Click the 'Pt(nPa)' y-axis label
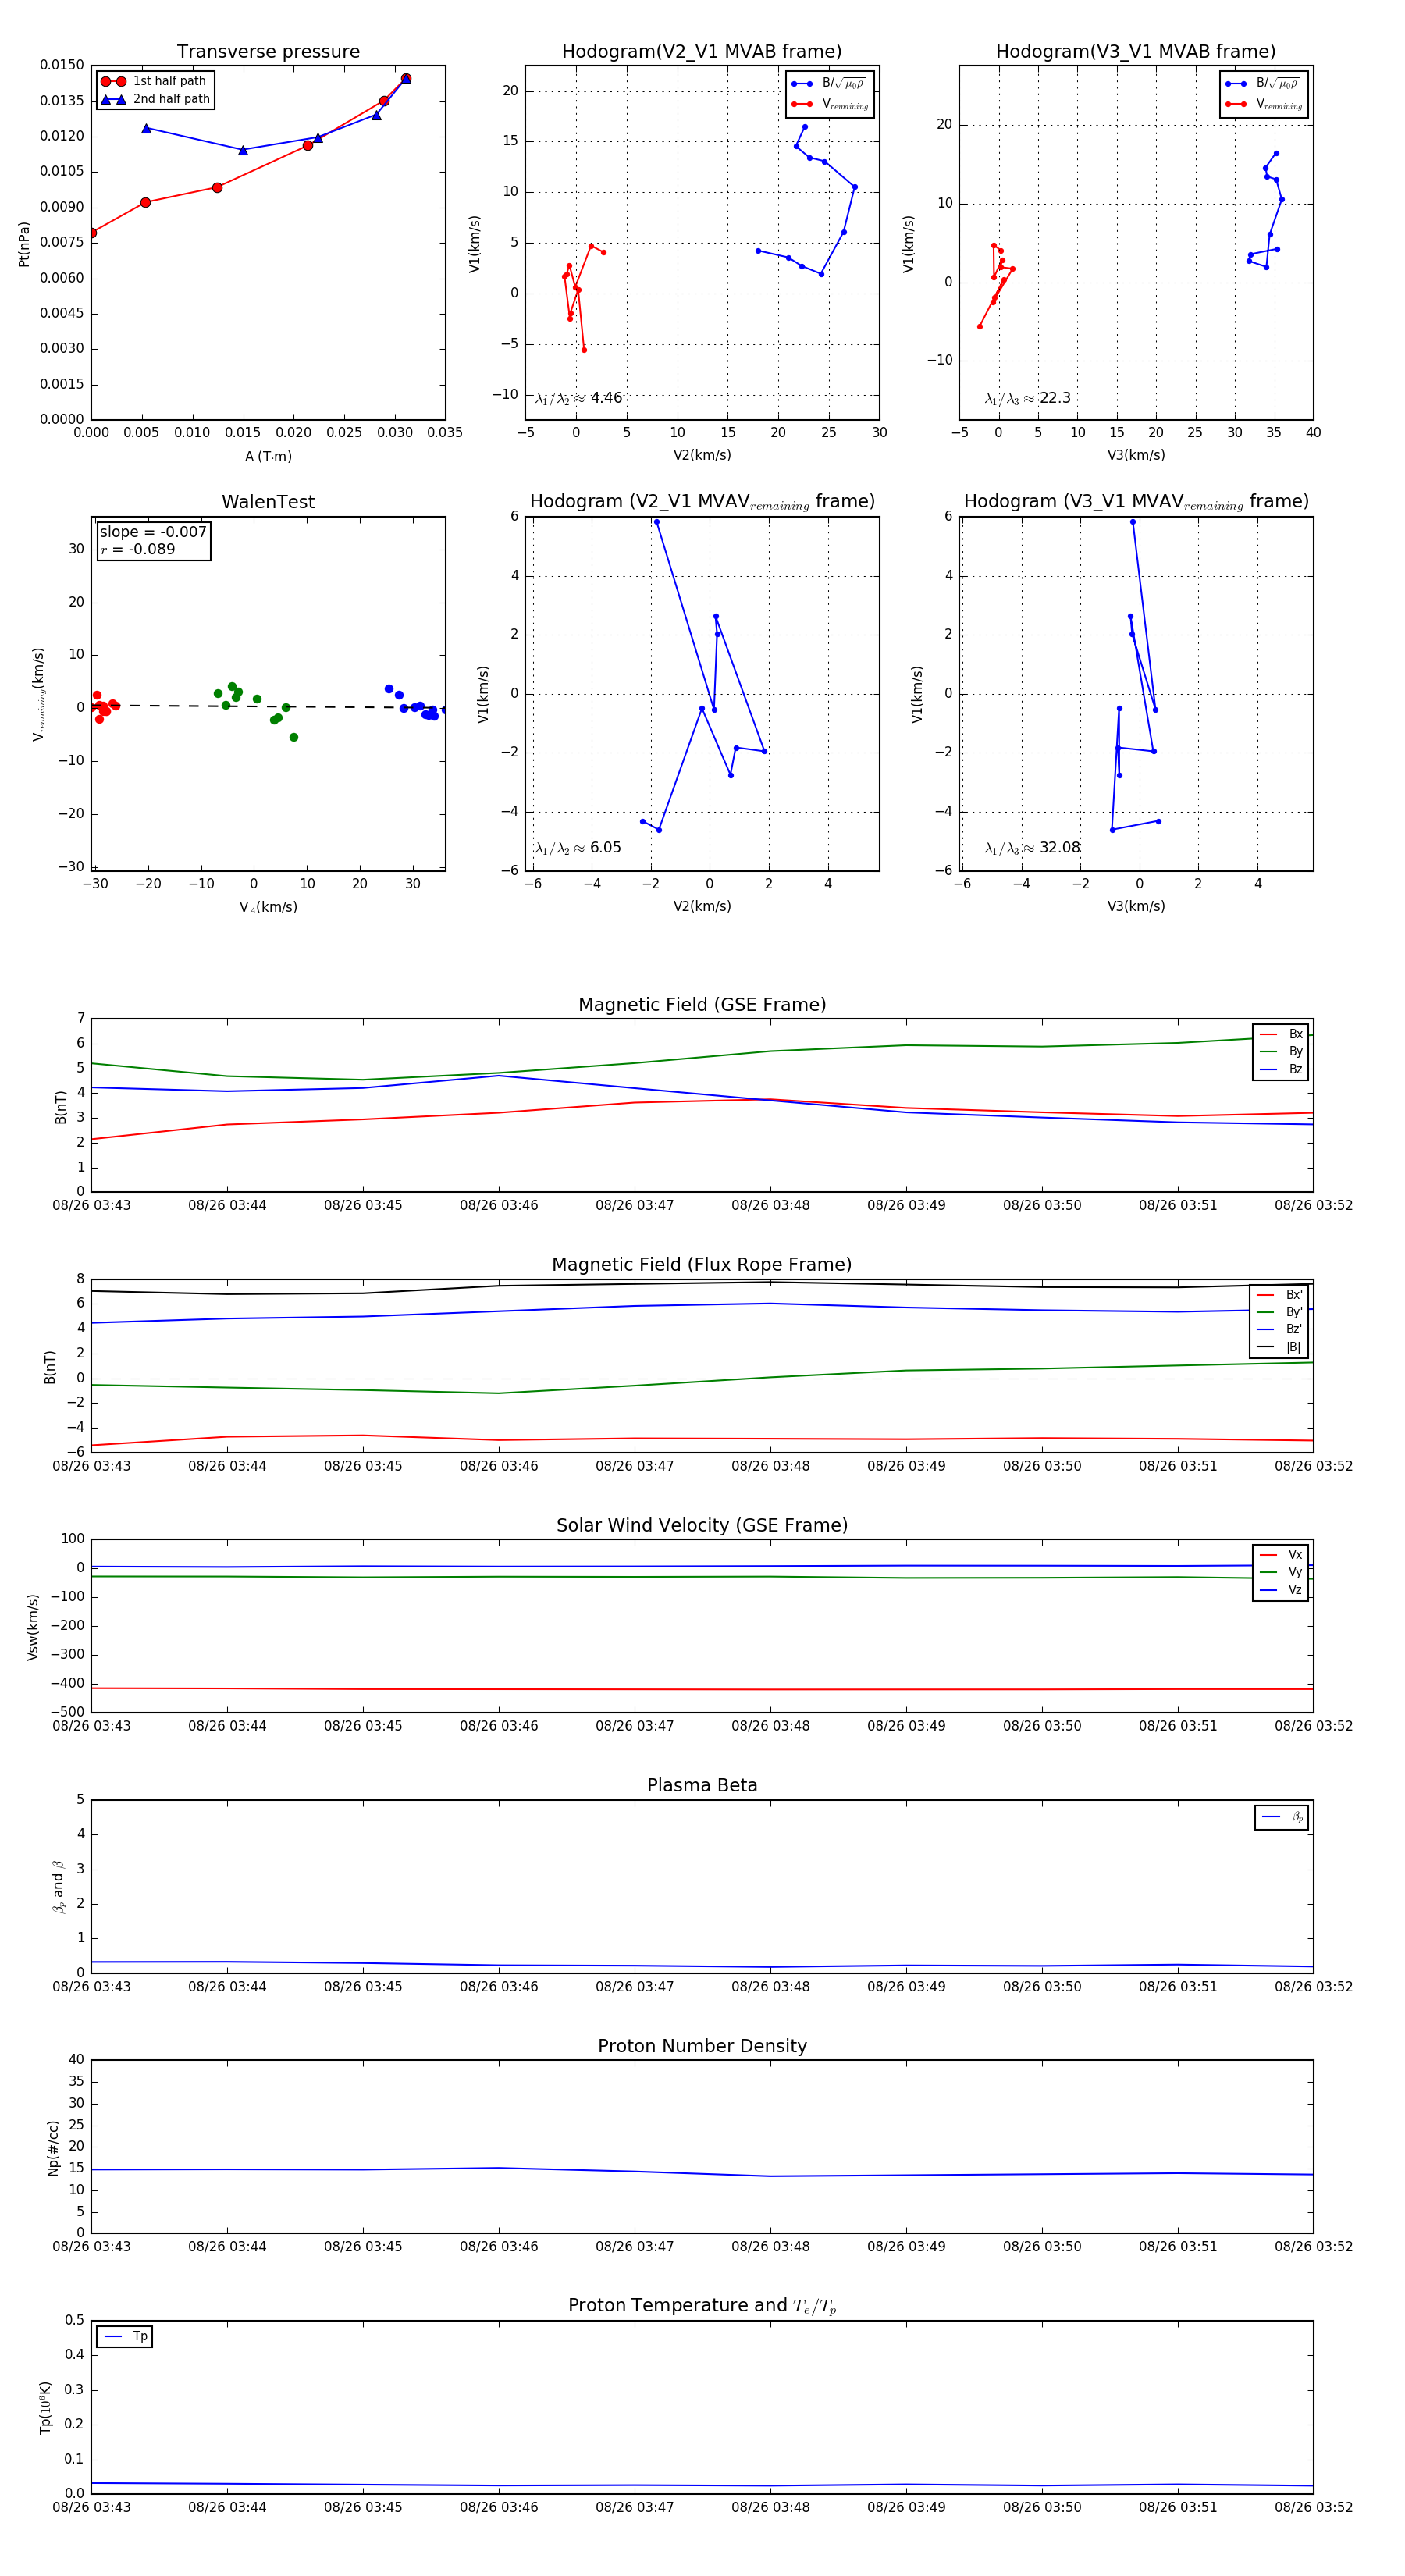The image size is (1405, 2576). click(24, 243)
